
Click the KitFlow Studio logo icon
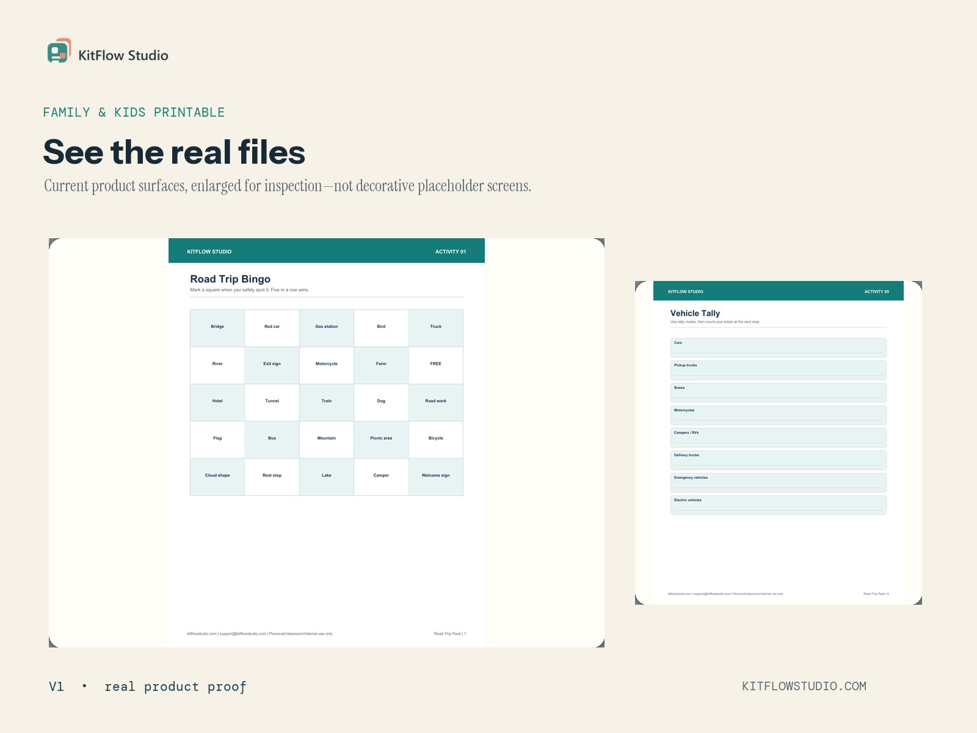[59, 51]
